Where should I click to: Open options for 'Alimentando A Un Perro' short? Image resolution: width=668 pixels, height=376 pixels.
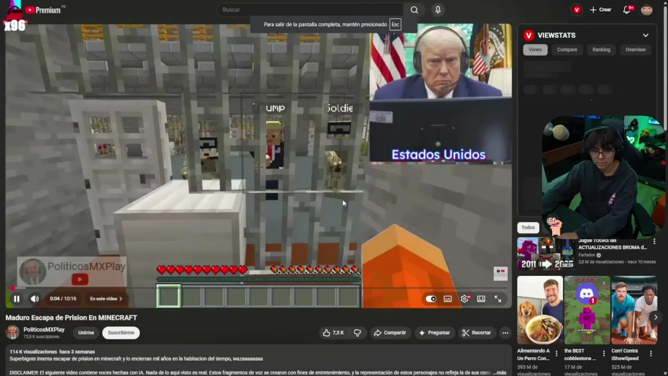[557, 354]
